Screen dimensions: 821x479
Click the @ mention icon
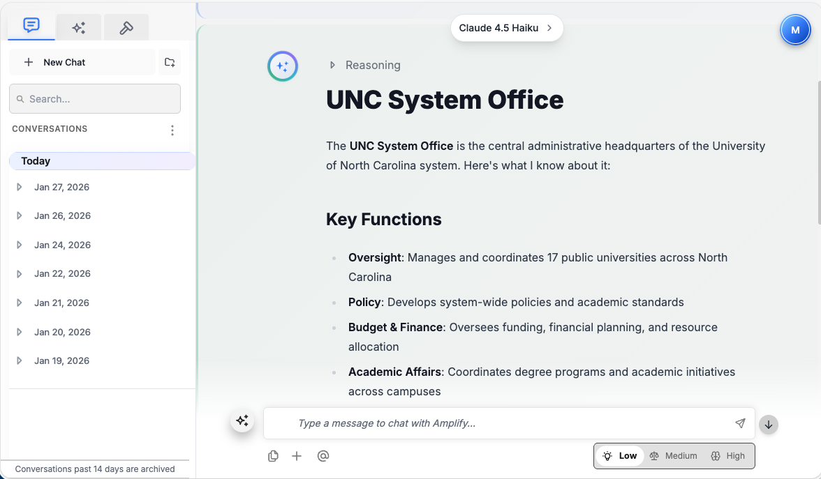323,456
